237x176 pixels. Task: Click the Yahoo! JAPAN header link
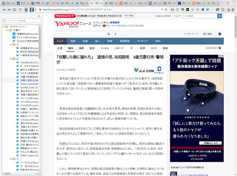[163, 16]
